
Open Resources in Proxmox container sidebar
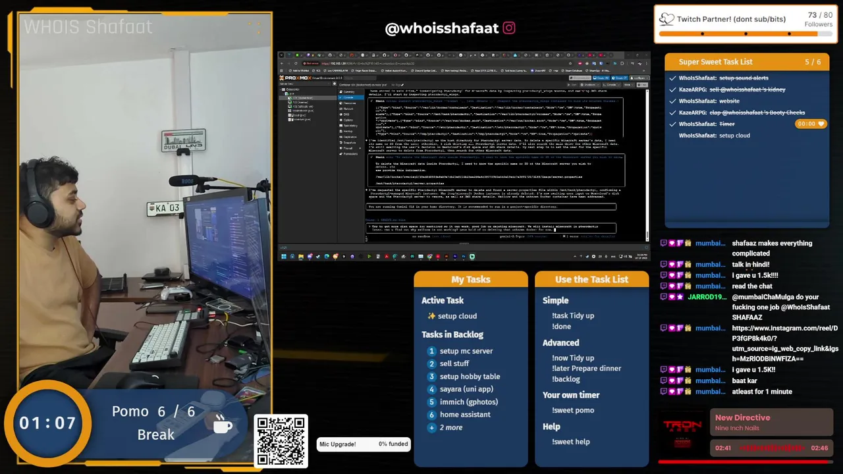pyautogui.click(x=350, y=103)
